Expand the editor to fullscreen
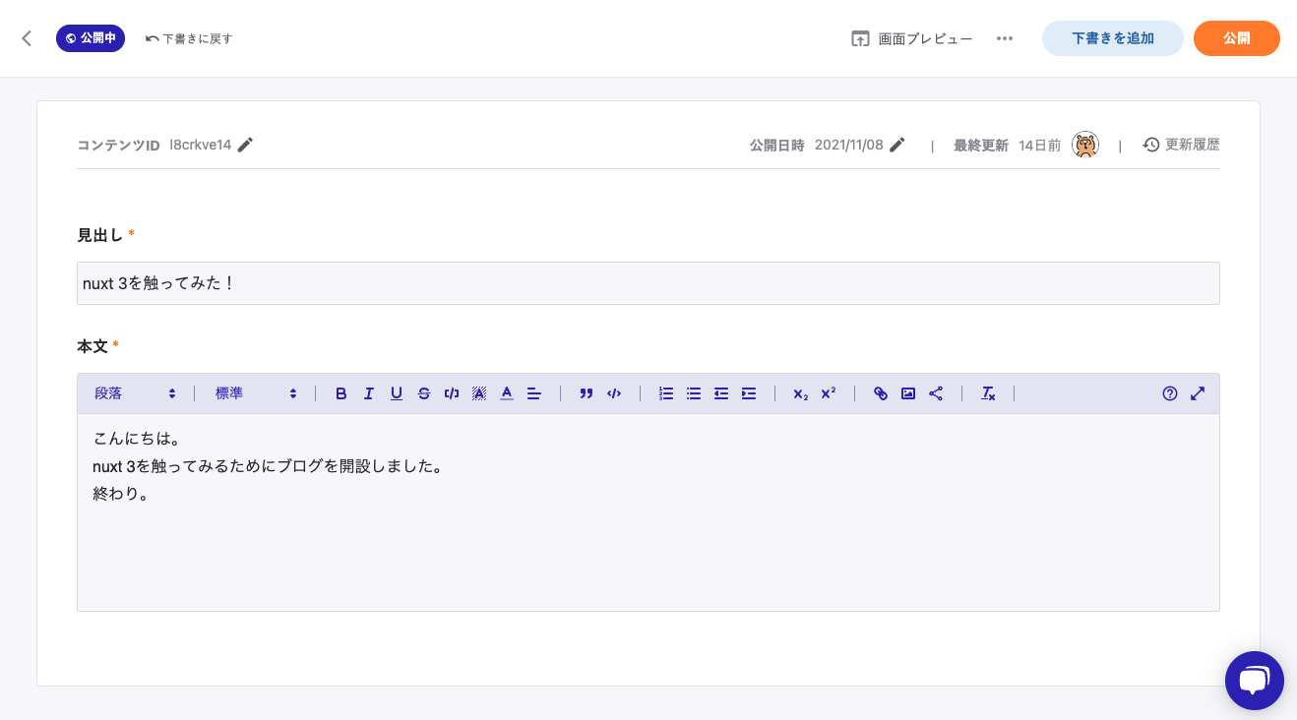The image size is (1297, 720). [x=1198, y=393]
